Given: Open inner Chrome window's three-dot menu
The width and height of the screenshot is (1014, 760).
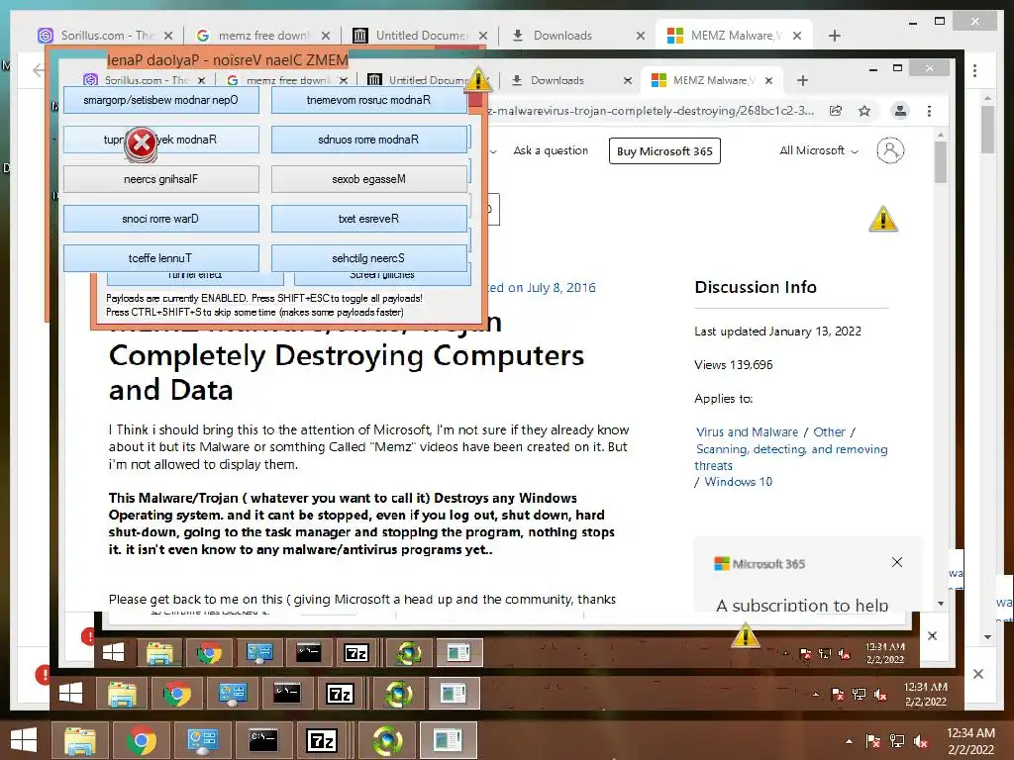Looking at the screenshot, I should point(929,111).
